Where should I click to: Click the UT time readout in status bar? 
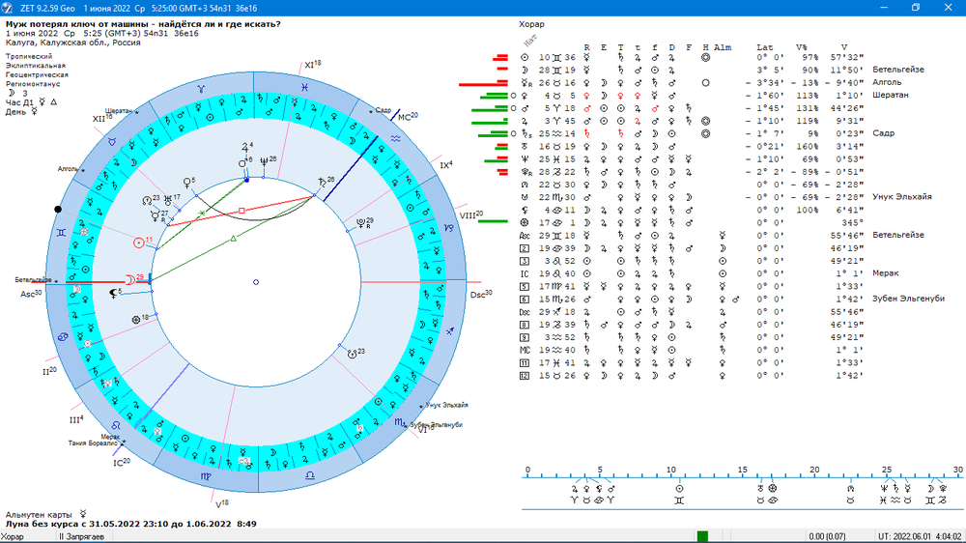click(x=920, y=537)
